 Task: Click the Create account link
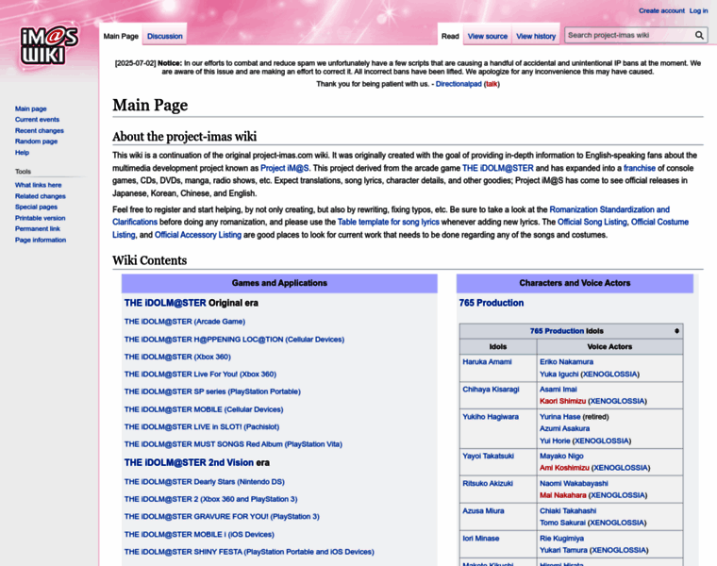[x=661, y=10]
